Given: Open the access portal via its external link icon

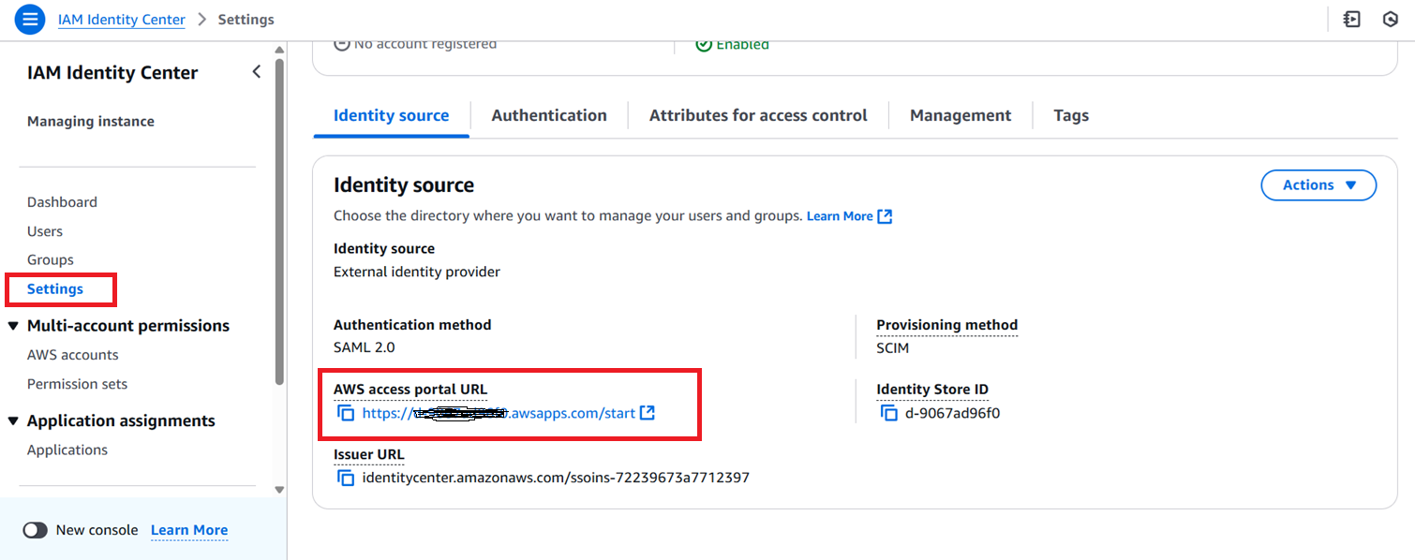Looking at the screenshot, I should (648, 412).
